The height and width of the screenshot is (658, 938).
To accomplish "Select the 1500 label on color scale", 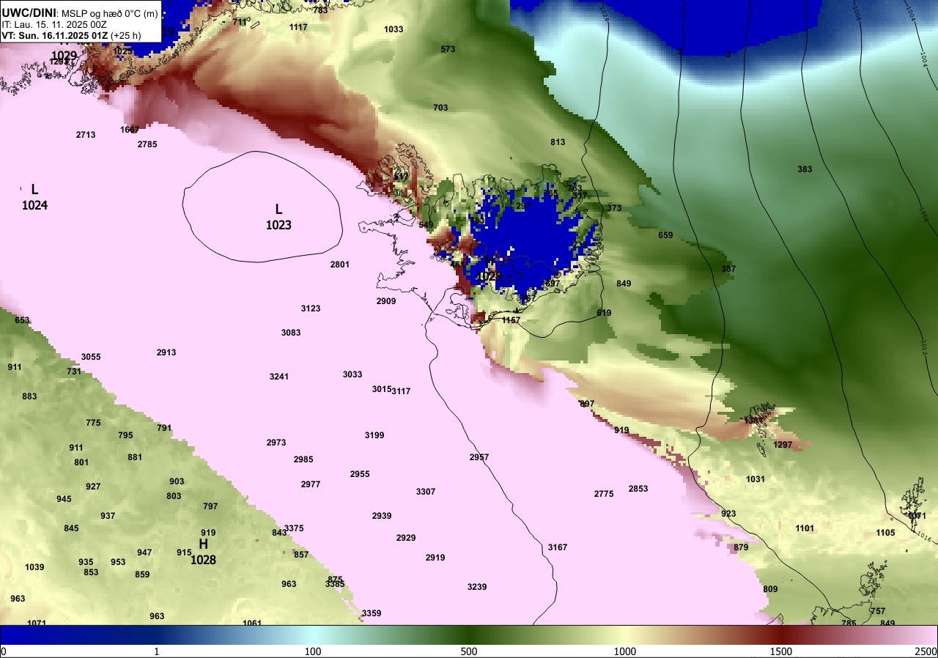I will pos(781,651).
